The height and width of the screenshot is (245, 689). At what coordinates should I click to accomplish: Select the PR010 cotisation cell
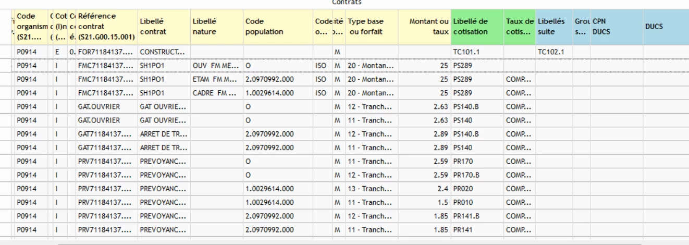[x=477, y=202]
